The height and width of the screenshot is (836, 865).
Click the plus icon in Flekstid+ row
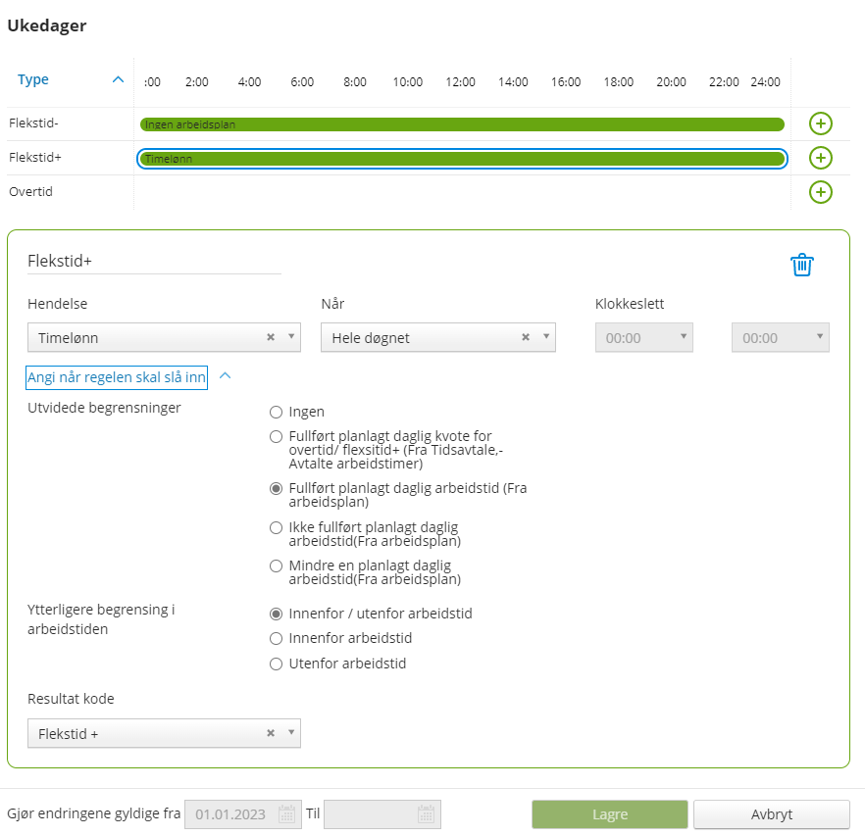coord(820,158)
